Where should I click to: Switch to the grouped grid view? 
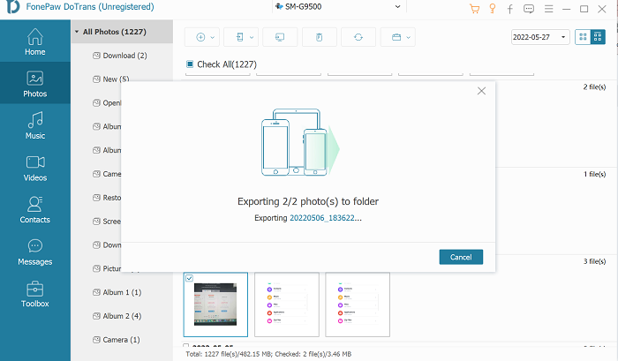coord(598,37)
